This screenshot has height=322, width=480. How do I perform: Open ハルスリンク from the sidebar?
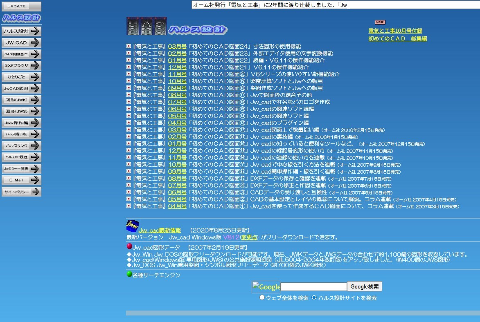pyautogui.click(x=21, y=145)
